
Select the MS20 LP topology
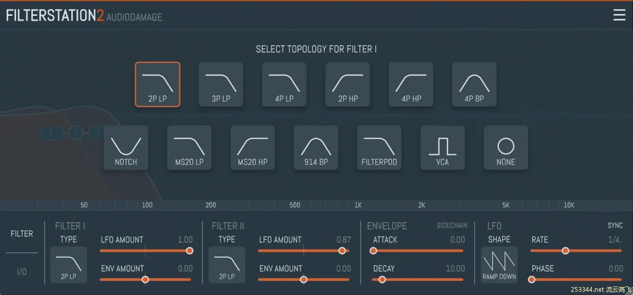click(190, 148)
